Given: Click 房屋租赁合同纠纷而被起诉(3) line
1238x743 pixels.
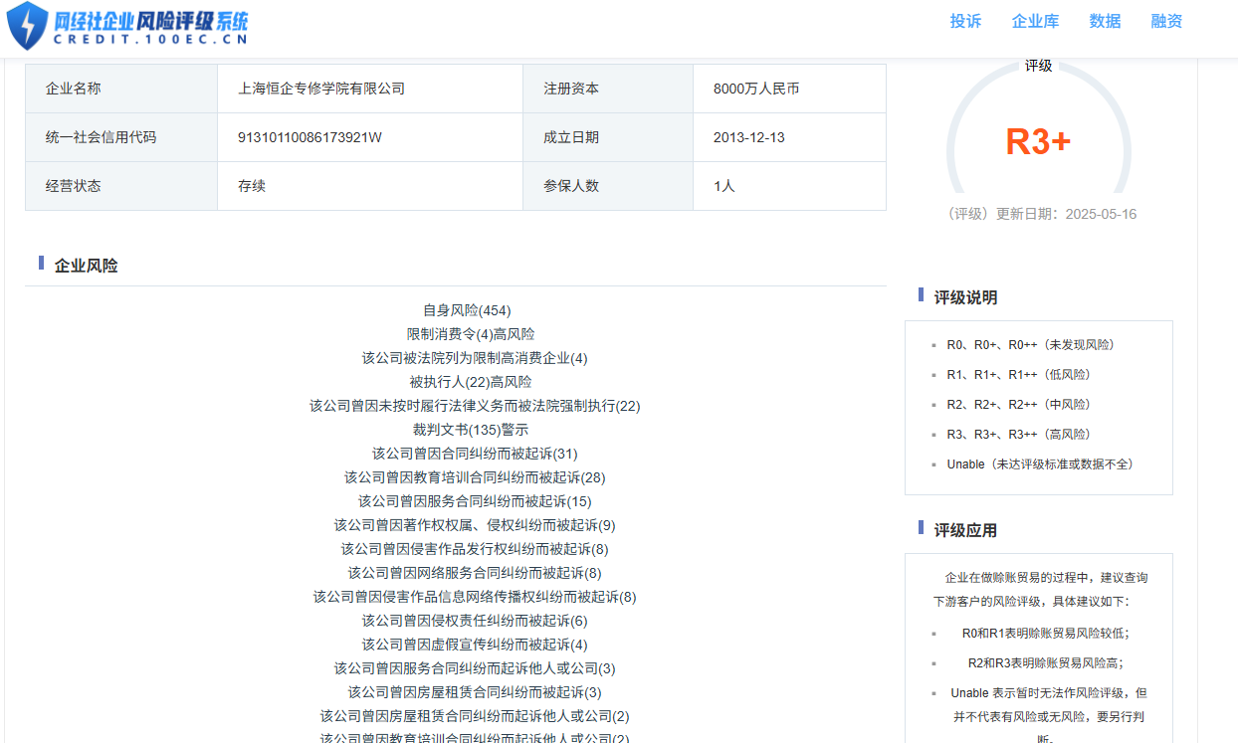Looking at the screenshot, I should coord(475,692).
